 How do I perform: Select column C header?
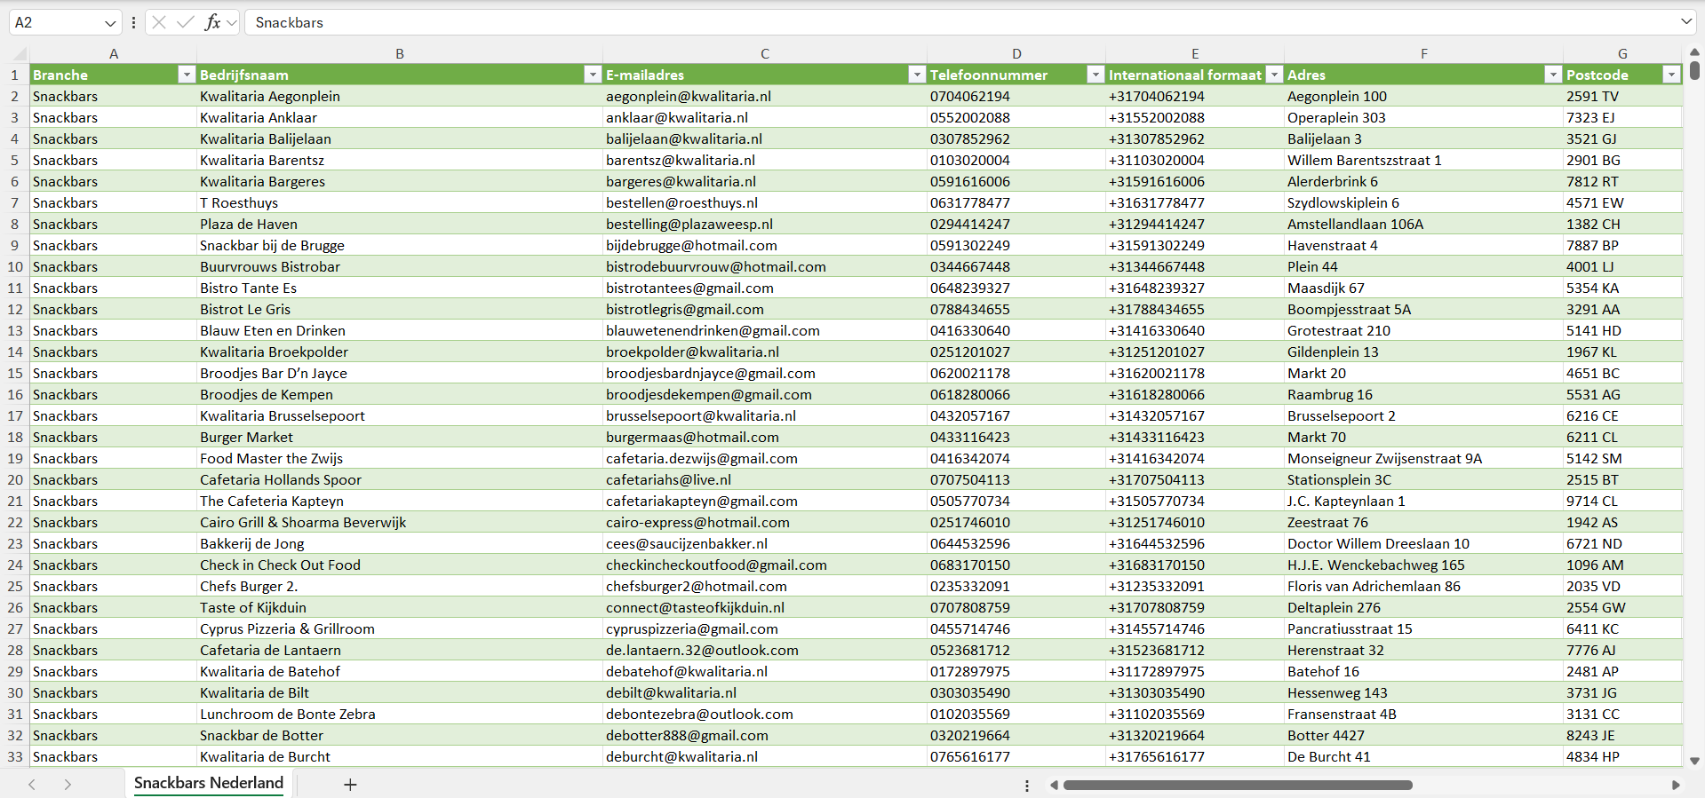pyautogui.click(x=764, y=53)
